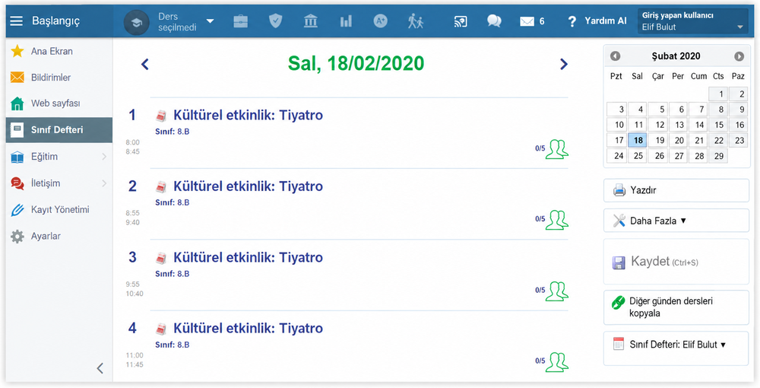Image resolution: width=760 pixels, height=388 pixels.
Task: Click the screen cast icon in toolbar
Action: coord(461,21)
